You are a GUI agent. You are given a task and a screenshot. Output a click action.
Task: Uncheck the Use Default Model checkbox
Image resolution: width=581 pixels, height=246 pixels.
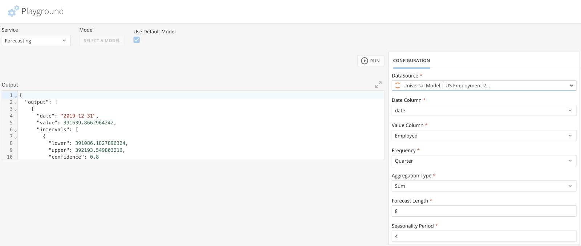(x=137, y=40)
